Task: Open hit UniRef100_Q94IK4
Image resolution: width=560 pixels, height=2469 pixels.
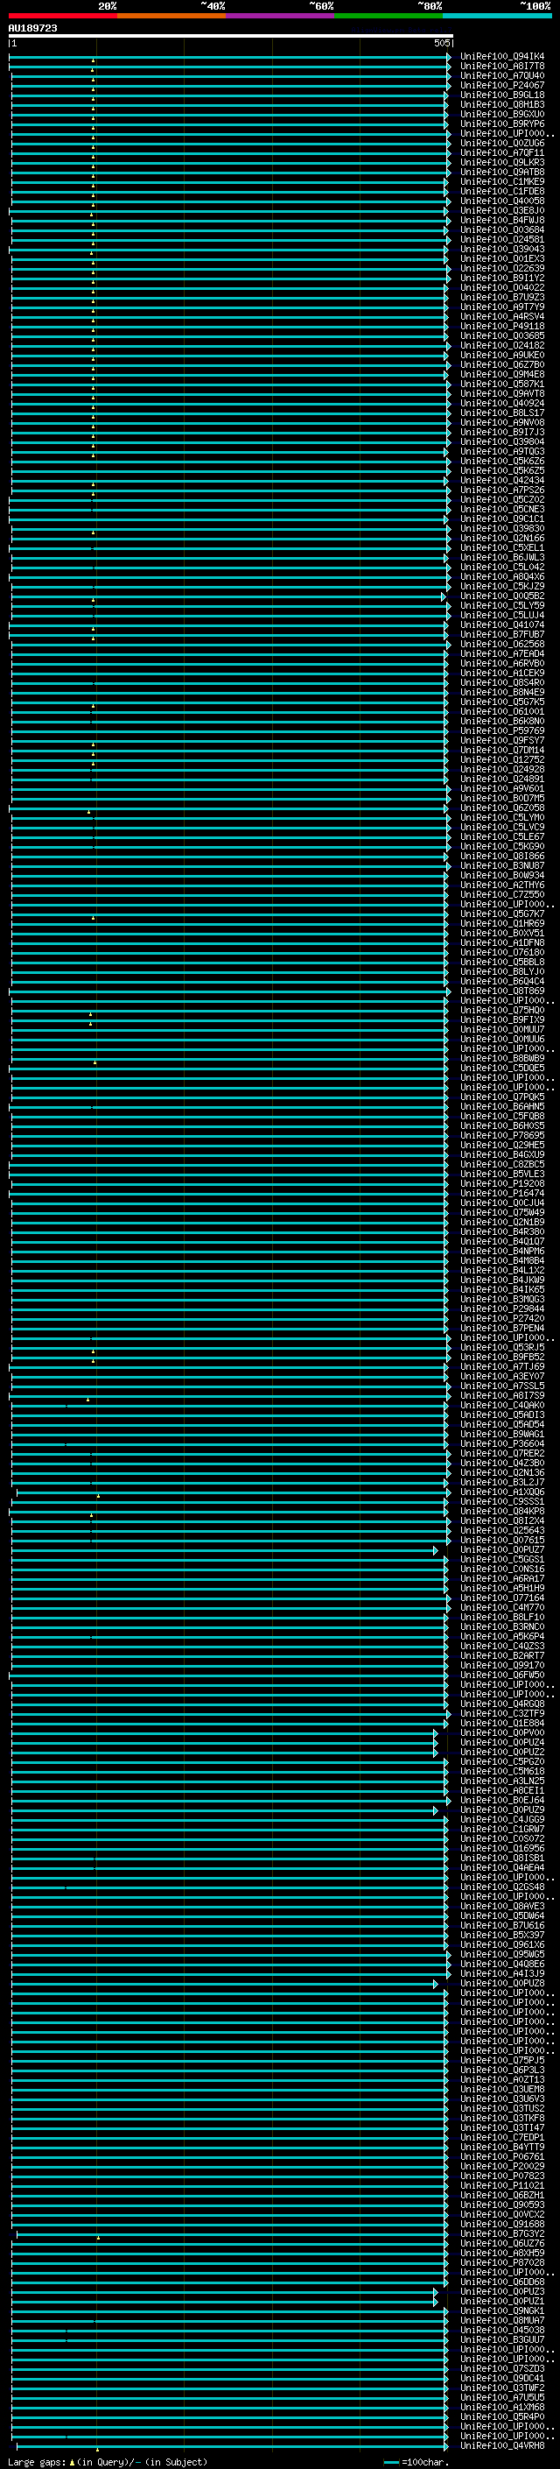Action: [501, 57]
